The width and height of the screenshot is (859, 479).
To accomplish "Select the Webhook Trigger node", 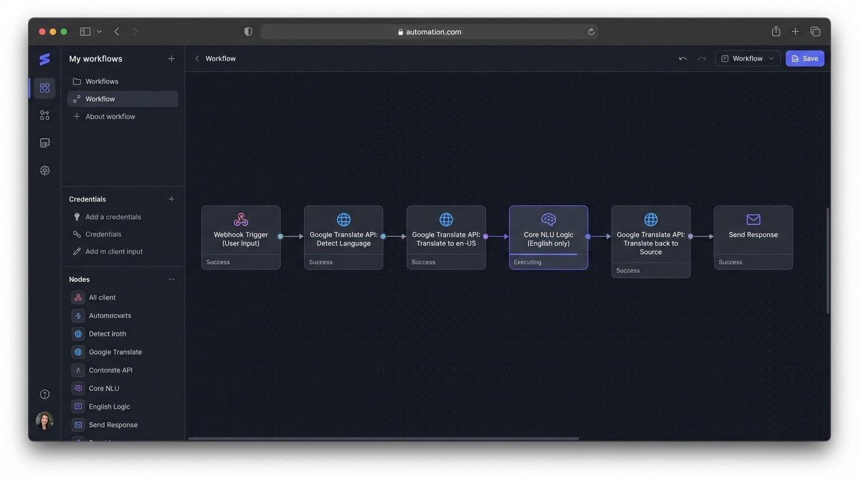I will [240, 237].
